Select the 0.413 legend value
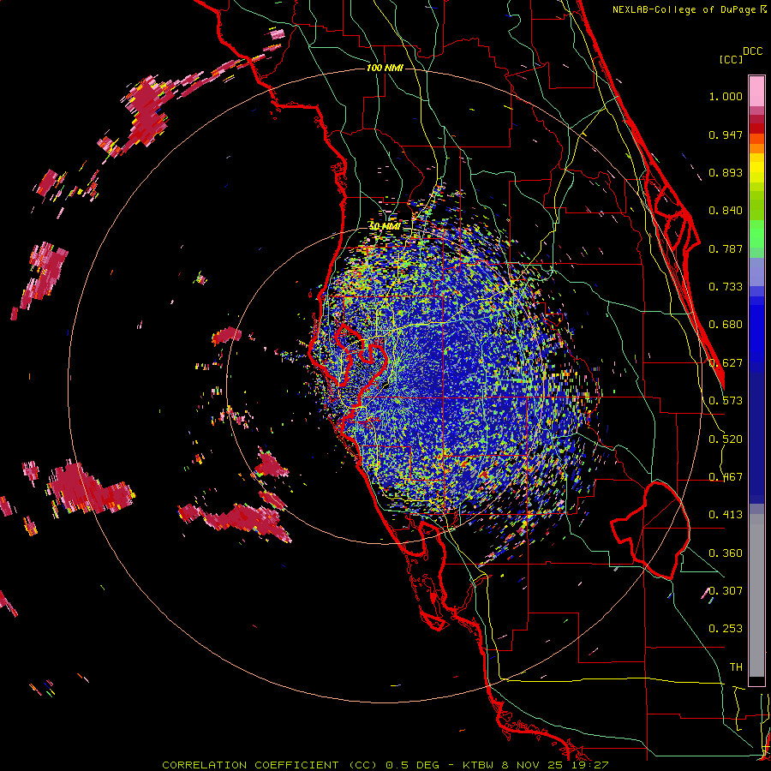 tap(726, 515)
